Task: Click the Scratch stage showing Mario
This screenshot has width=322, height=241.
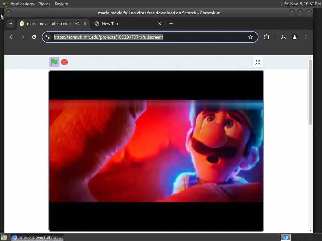Action: click(156, 151)
